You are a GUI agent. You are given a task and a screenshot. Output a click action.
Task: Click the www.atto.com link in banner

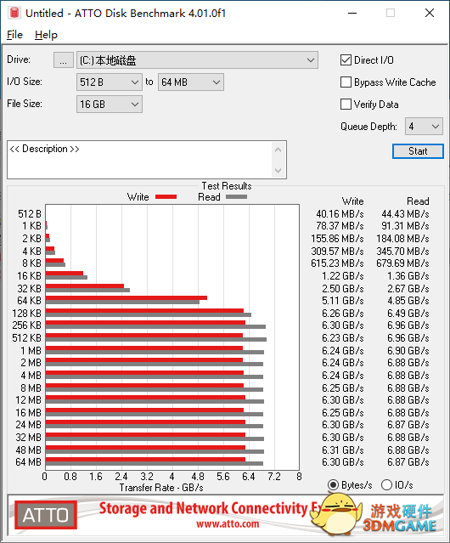(x=228, y=524)
